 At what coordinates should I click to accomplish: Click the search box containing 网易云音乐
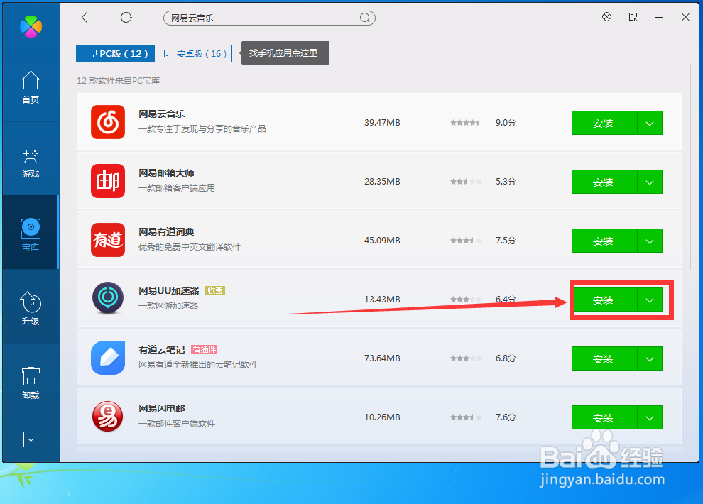(269, 18)
